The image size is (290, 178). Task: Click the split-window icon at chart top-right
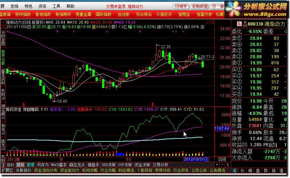coord(212,22)
